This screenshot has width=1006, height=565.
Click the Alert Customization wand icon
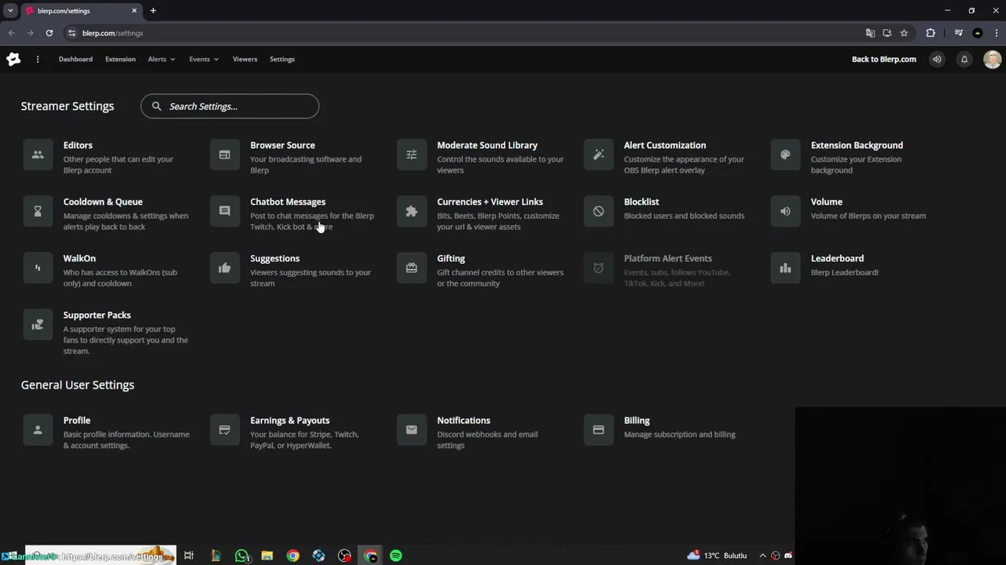[x=598, y=155]
